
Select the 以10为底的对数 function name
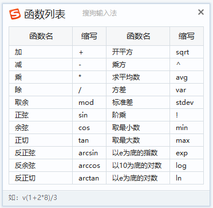137,166
